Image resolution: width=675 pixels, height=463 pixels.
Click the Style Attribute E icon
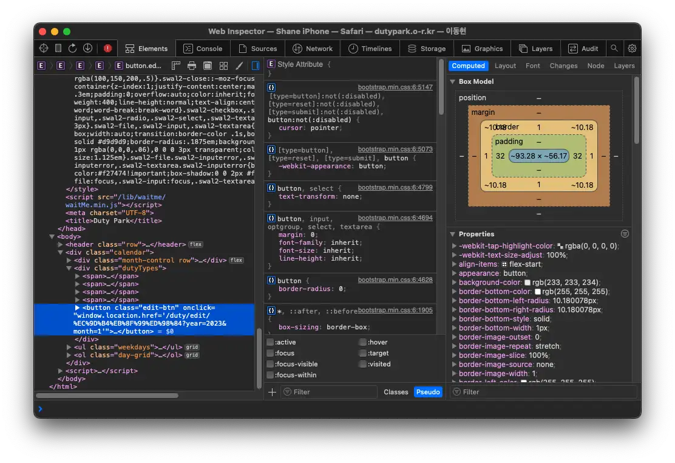(x=271, y=64)
